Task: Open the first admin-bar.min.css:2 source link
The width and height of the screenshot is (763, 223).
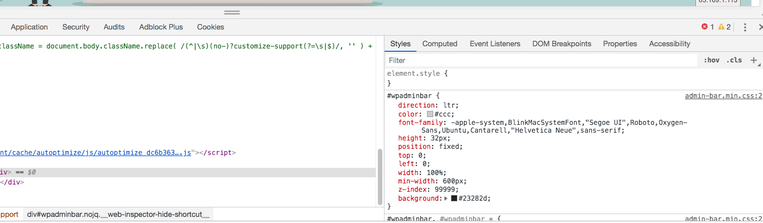Action: (724, 96)
